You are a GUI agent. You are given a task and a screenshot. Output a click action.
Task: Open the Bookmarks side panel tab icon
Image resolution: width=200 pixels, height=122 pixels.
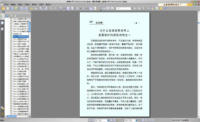(x=2, y=16)
